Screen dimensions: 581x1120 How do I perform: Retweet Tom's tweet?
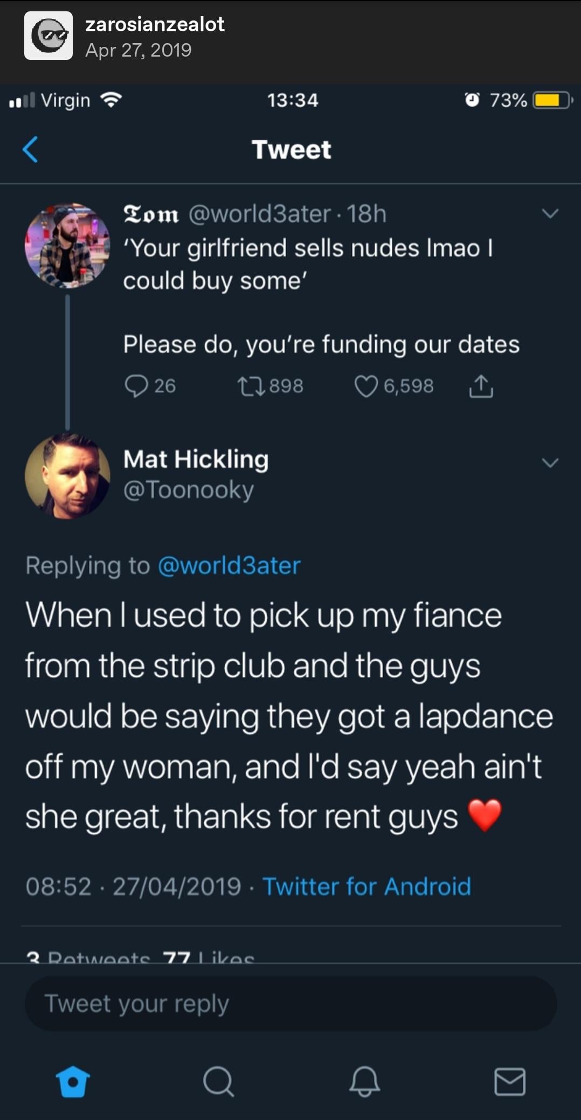251,386
